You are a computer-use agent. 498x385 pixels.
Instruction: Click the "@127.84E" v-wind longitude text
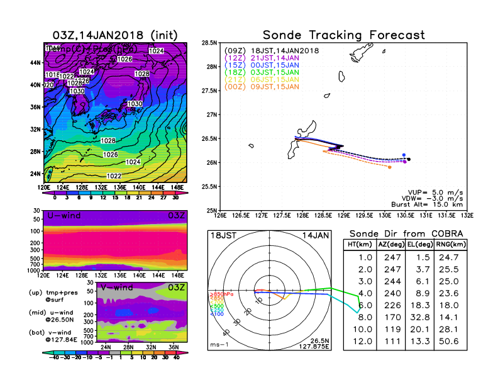click(x=61, y=340)
